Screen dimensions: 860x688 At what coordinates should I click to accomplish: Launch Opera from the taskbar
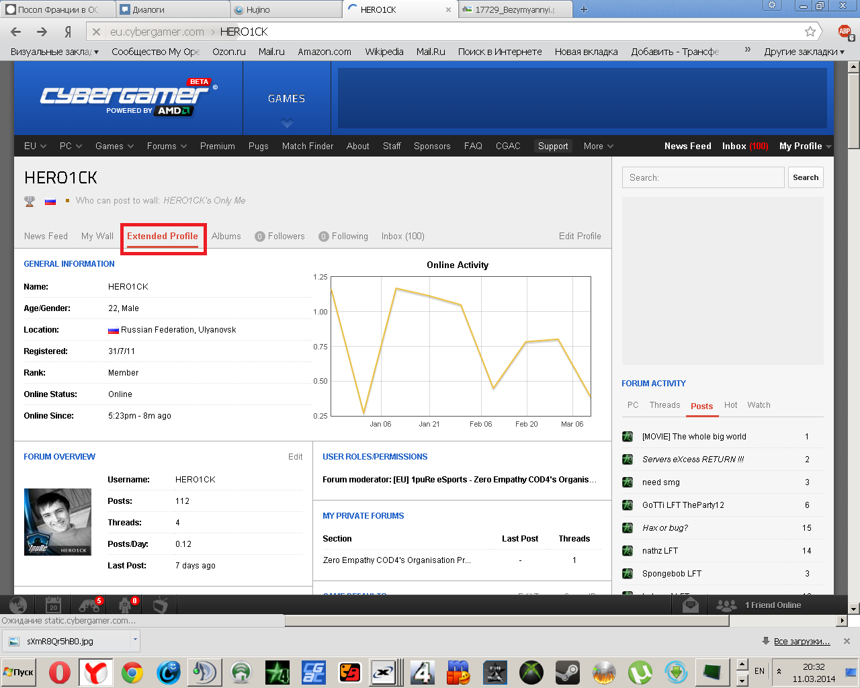coord(60,673)
